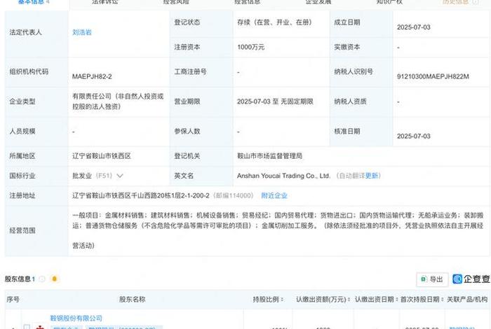Screen dimensions: 491x329
Task: Select region text 辽宁省鞍山市铁西区
Action: (x=102, y=156)
